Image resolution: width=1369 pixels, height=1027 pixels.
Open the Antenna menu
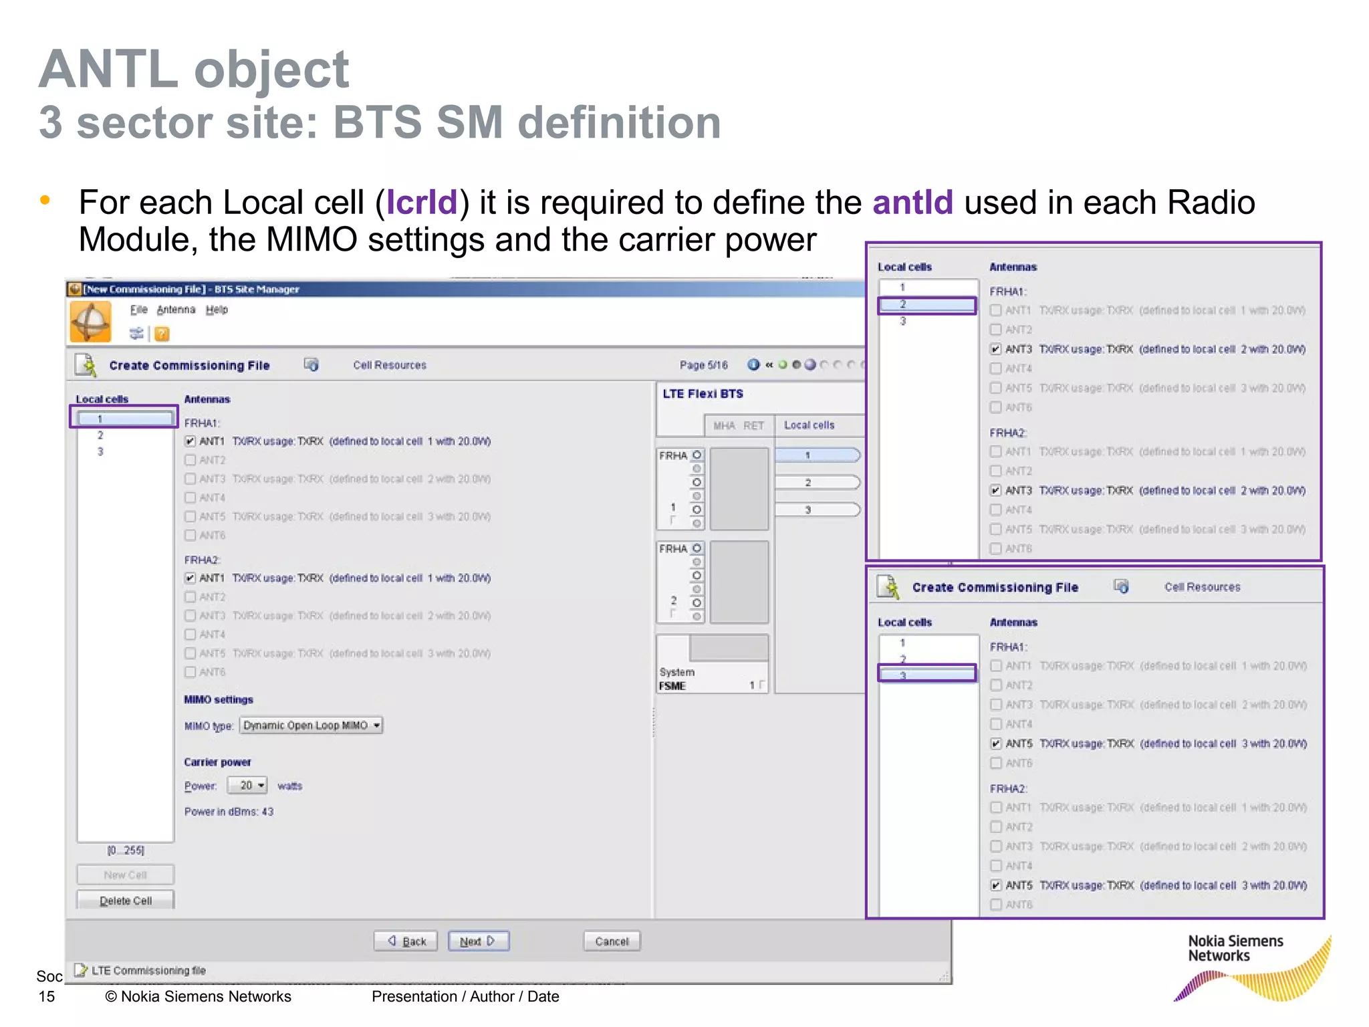point(176,310)
